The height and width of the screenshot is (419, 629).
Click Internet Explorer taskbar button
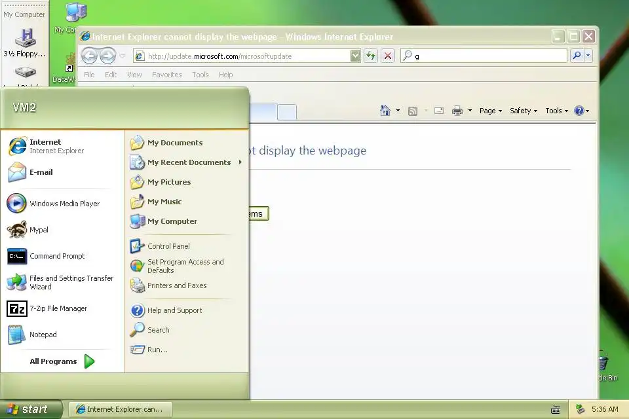coord(121,409)
